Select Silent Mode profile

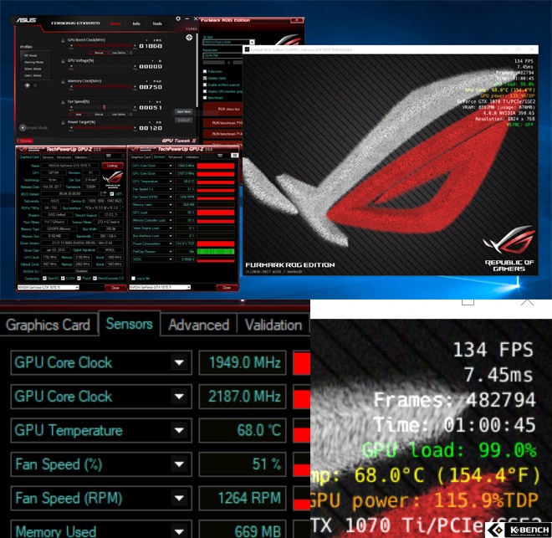33,69
